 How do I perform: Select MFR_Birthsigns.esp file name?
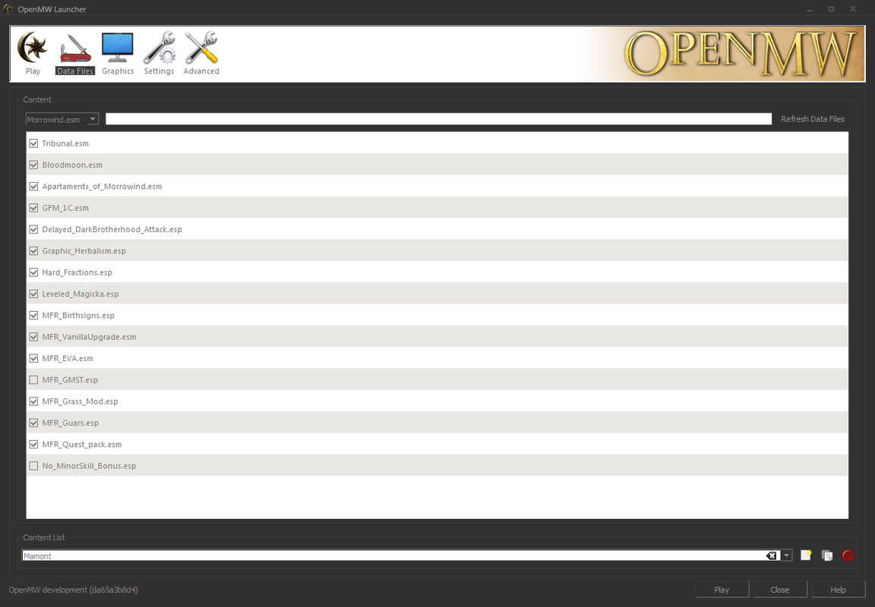[x=78, y=316]
